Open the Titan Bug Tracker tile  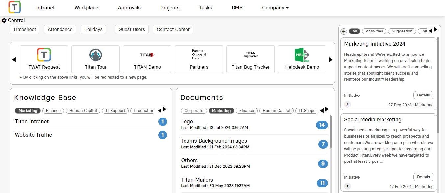[250, 59]
